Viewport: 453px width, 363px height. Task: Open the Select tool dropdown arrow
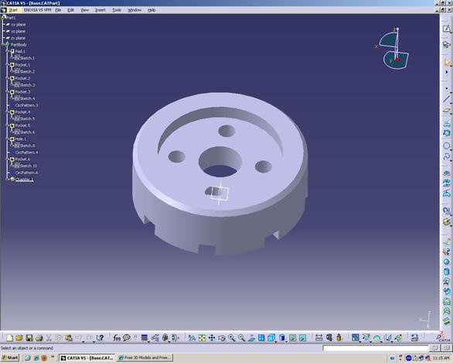pyautogui.click(x=451, y=67)
